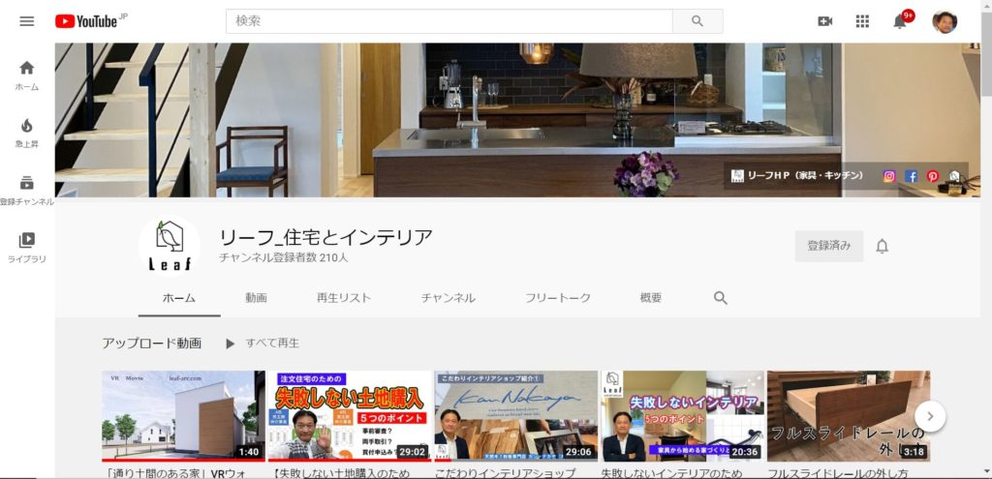
Task: Select Home (ホーム) in the sidebar
Action: coord(26,75)
